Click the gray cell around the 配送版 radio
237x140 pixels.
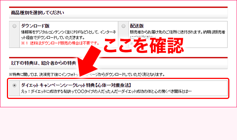123,35
